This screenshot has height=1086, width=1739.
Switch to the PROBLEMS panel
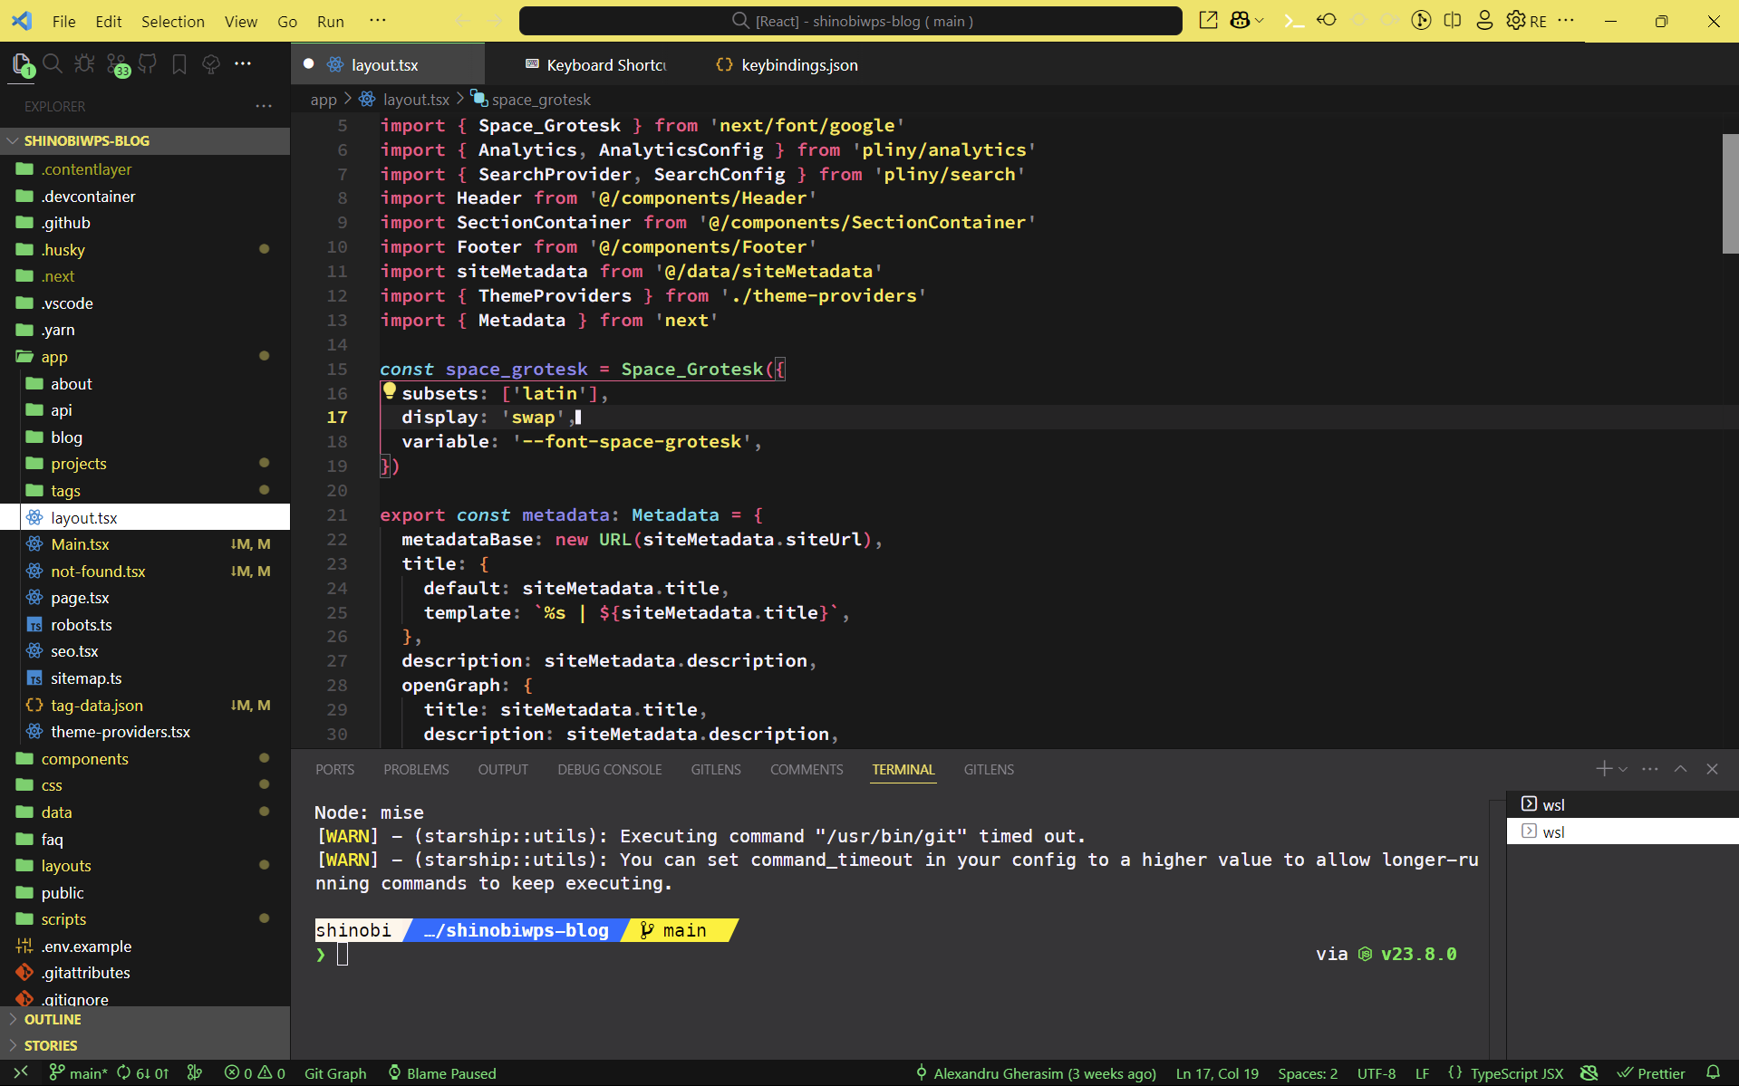(x=416, y=769)
